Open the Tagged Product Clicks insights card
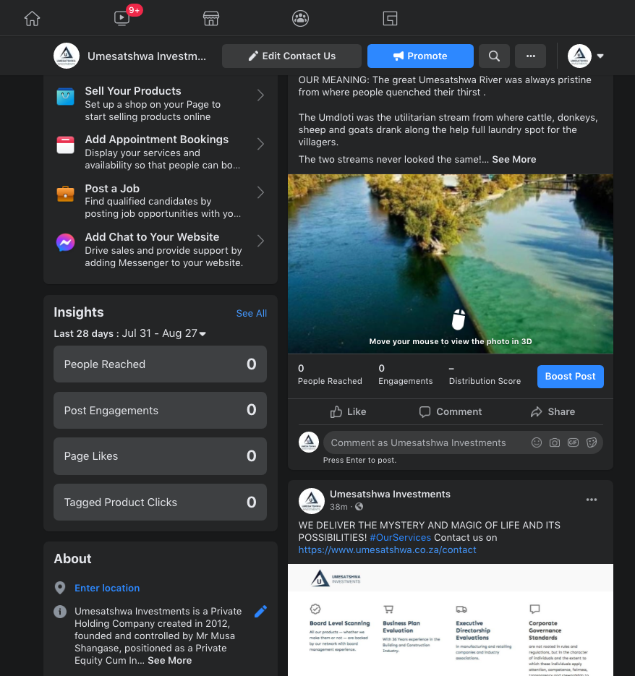Screen dimensions: 635x676 160,502
